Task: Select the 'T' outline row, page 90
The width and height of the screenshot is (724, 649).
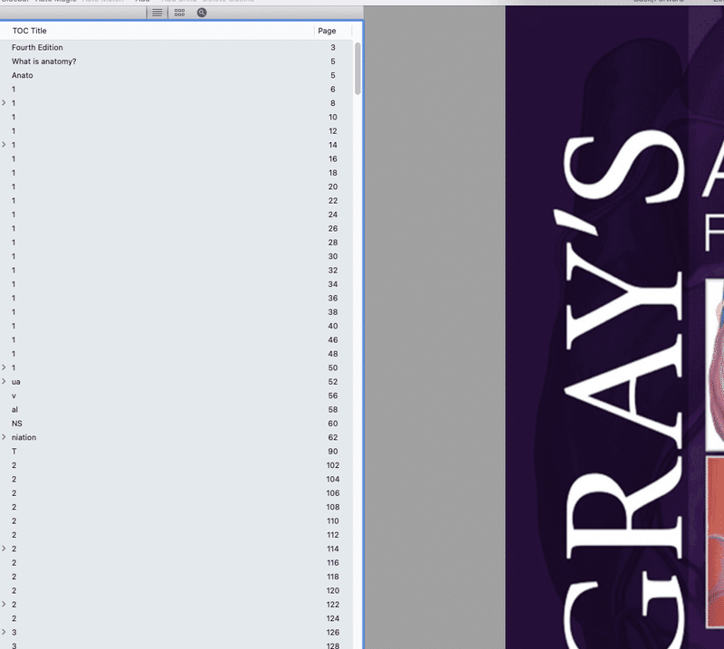Action: tap(176, 452)
